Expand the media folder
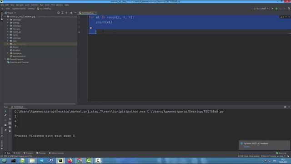Viewport: 291px width, 164px height. point(8,35)
